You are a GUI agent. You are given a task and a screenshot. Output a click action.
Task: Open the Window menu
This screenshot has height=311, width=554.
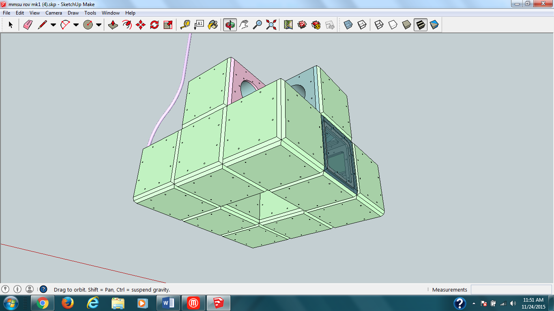110,13
